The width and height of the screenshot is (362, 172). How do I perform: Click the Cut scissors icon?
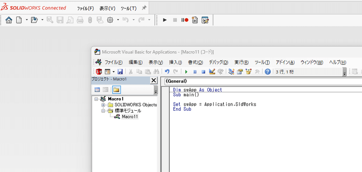point(130,72)
